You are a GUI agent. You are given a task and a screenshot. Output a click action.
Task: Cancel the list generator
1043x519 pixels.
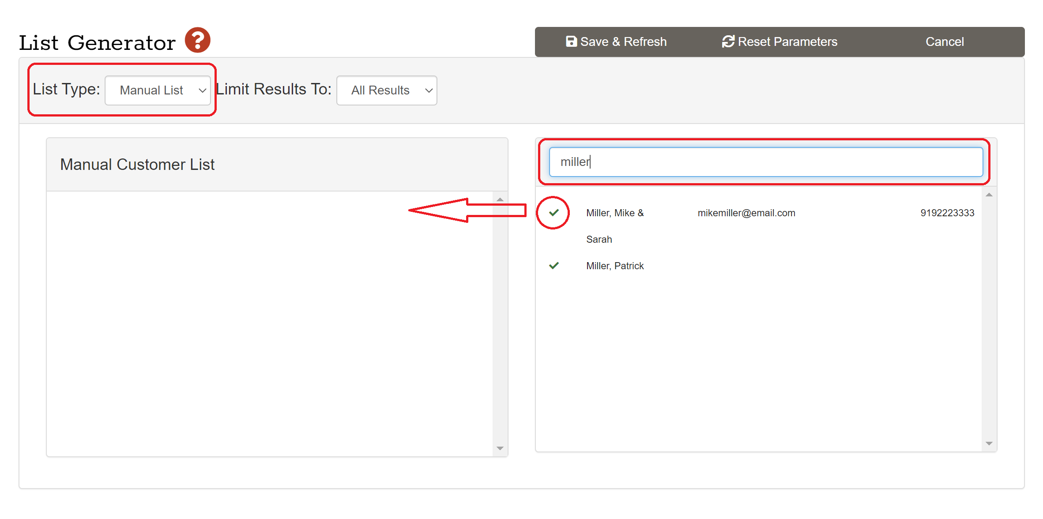(944, 41)
